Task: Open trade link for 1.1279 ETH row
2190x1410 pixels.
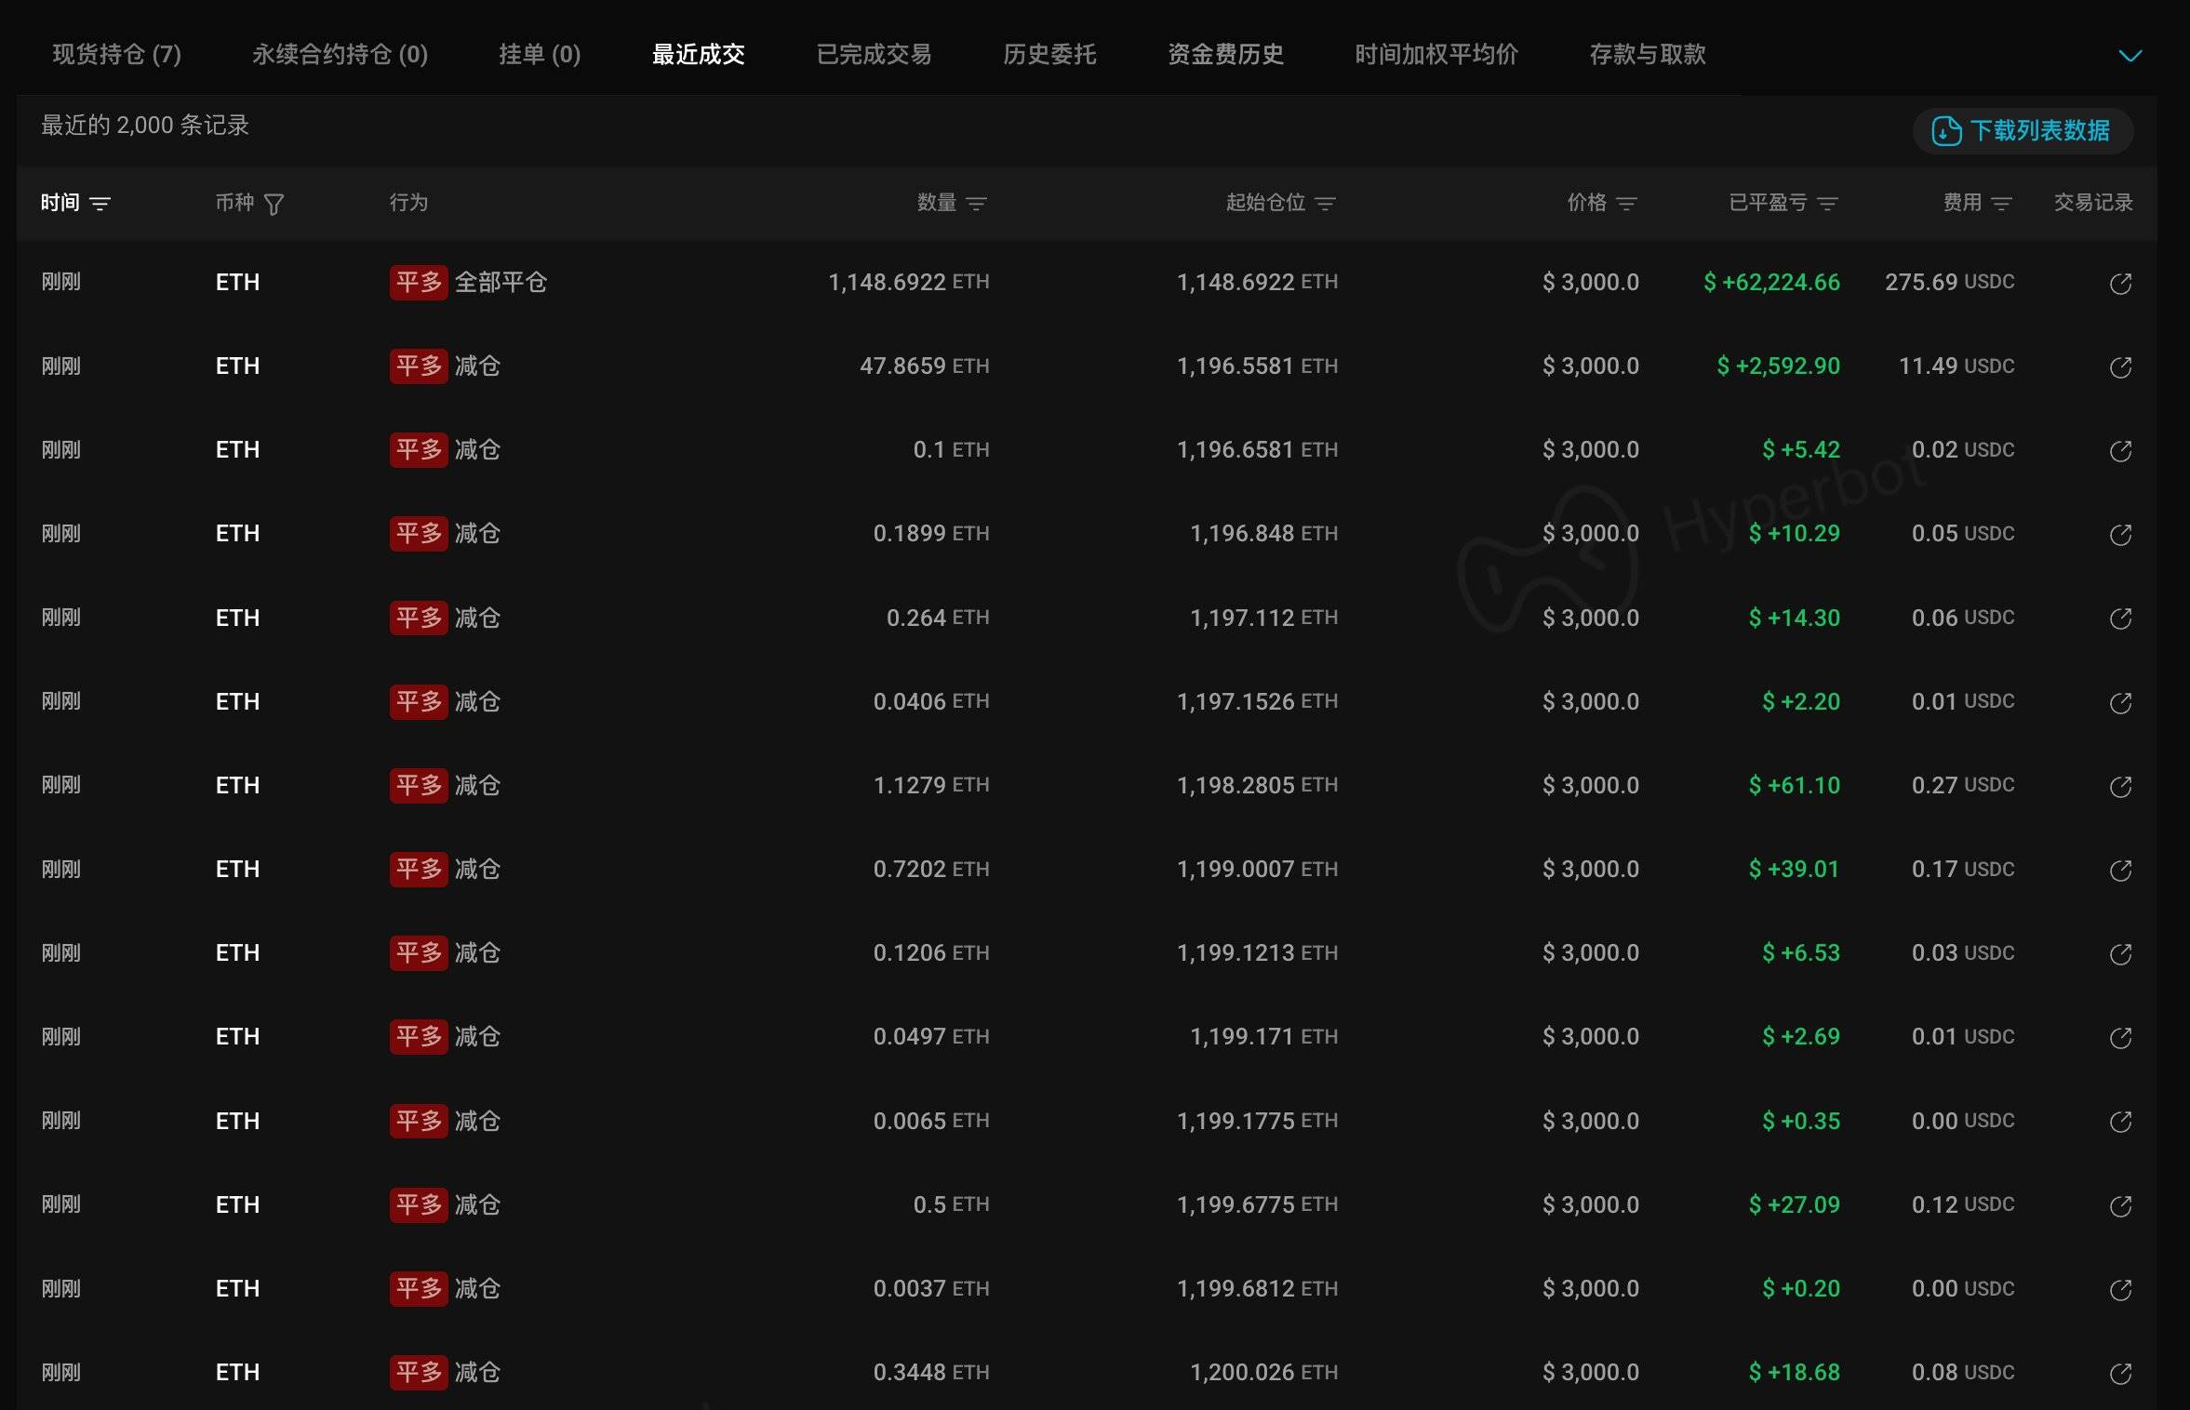Action: point(2120,787)
